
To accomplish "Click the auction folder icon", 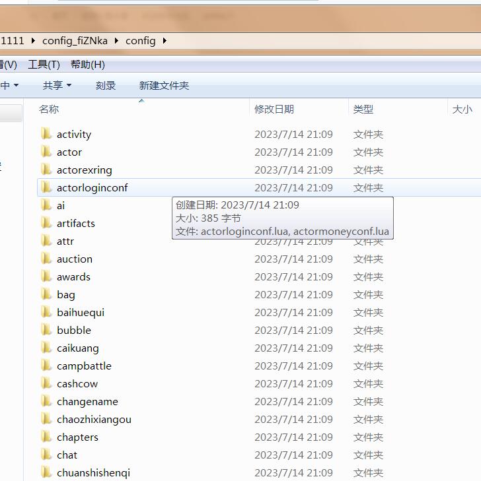I will (46, 259).
